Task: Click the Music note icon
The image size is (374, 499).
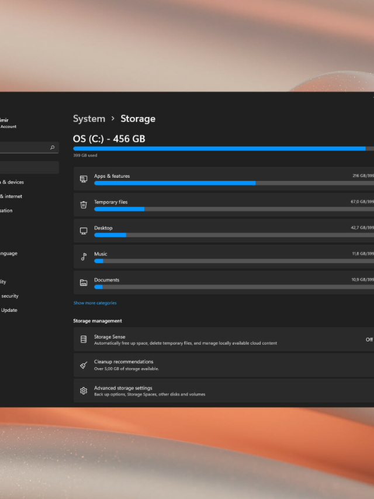Action: [x=84, y=256]
